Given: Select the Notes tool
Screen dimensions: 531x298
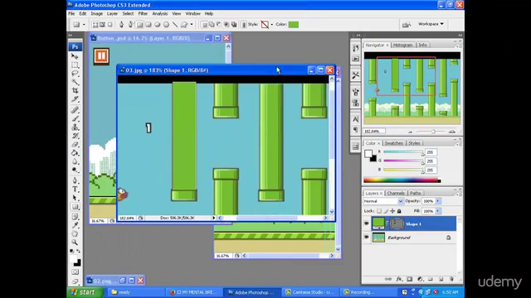Looking at the screenshot, I should click(x=75, y=217).
